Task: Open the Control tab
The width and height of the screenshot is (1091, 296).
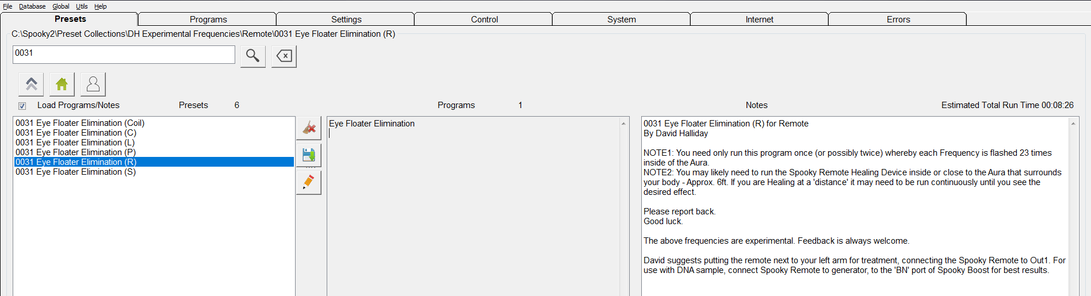Action: click(484, 20)
